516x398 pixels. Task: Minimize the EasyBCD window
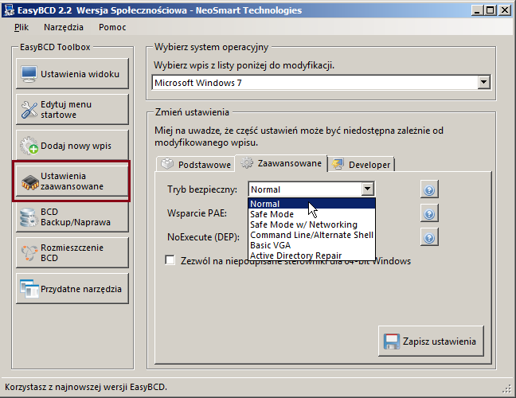(477, 10)
